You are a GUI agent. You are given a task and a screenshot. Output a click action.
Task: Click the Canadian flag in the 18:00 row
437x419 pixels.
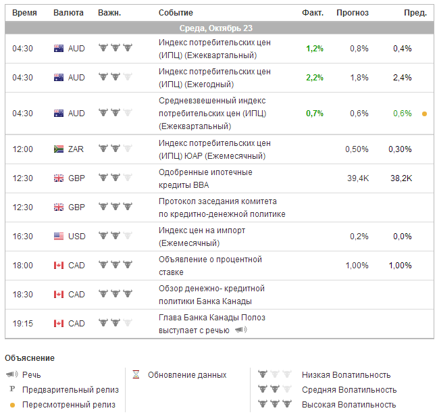pyautogui.click(x=59, y=265)
